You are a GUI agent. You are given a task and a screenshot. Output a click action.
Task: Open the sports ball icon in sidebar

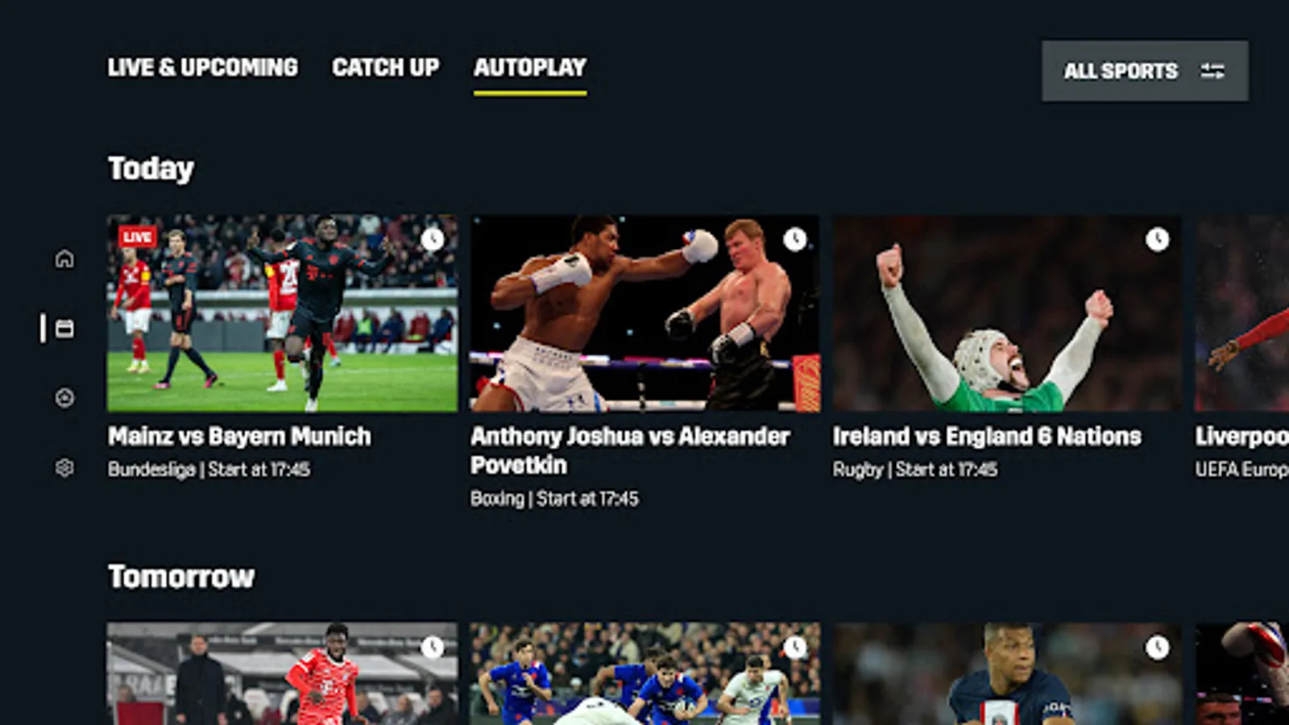tap(64, 397)
